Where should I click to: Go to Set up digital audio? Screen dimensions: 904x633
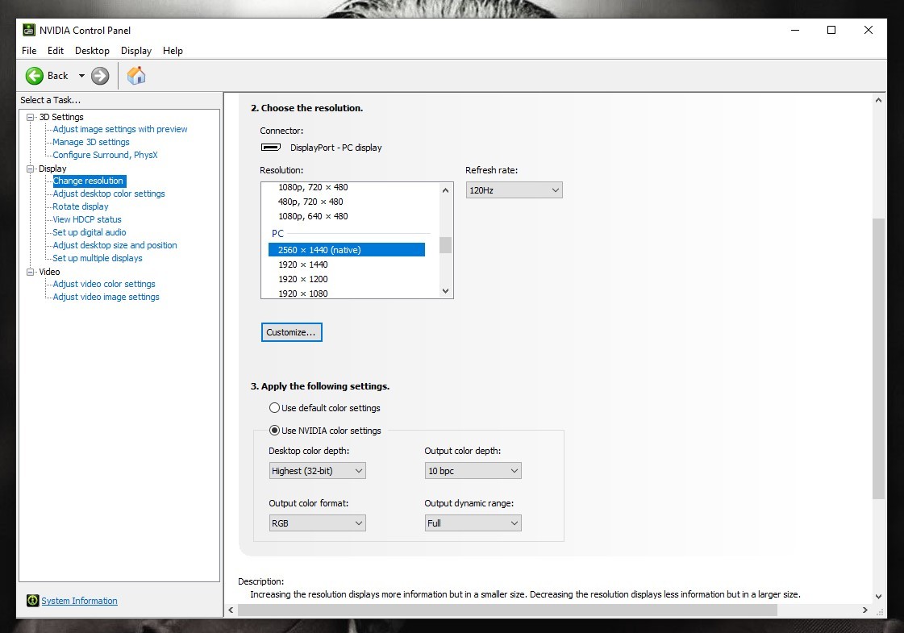90,232
